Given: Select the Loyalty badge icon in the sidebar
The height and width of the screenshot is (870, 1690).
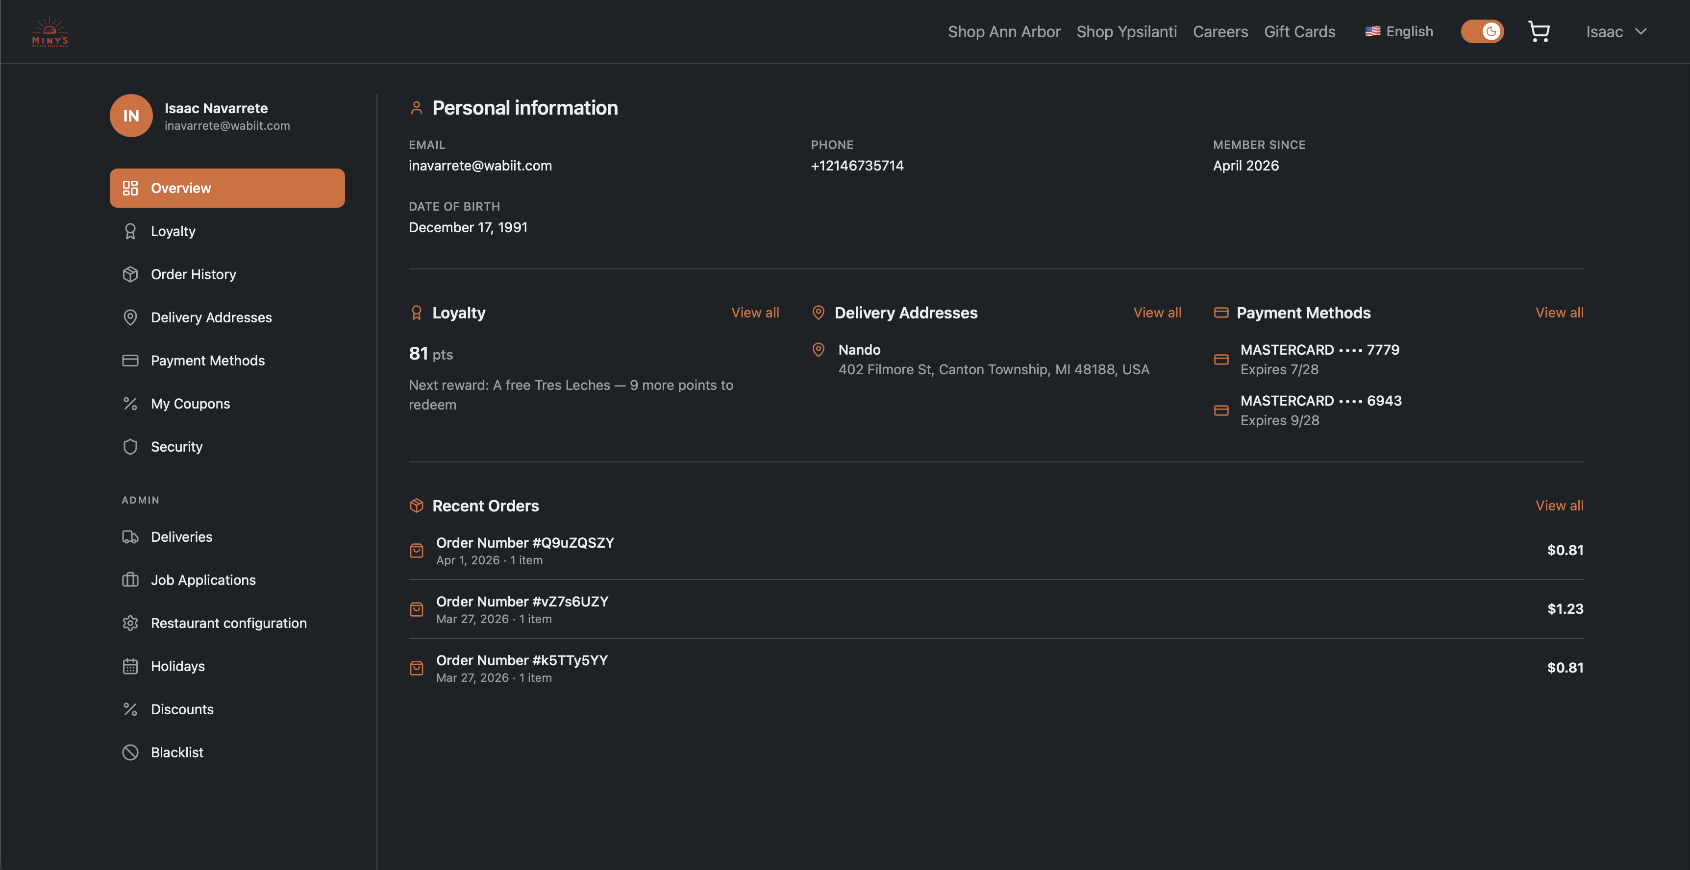Looking at the screenshot, I should pyautogui.click(x=130, y=231).
